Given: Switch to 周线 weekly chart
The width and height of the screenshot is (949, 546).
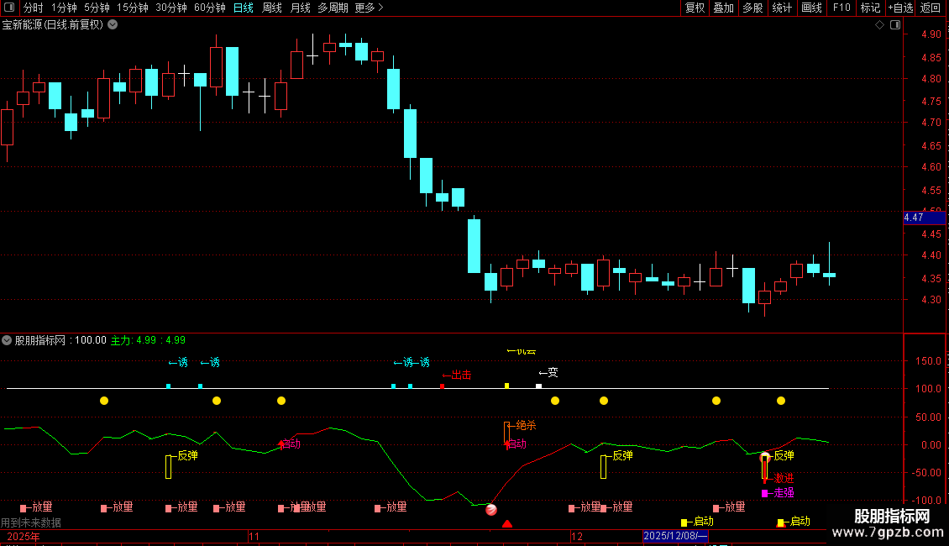Looking at the screenshot, I should click(x=272, y=8).
